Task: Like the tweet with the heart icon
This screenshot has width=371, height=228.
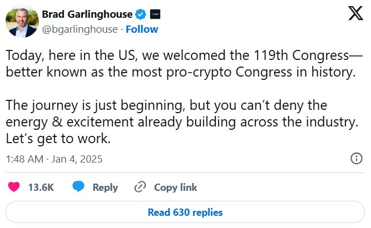Action: [14, 188]
